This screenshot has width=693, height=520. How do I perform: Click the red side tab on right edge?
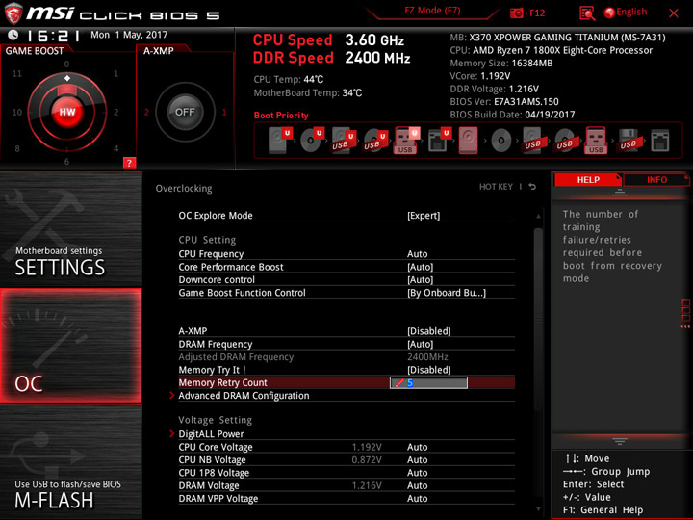click(685, 314)
